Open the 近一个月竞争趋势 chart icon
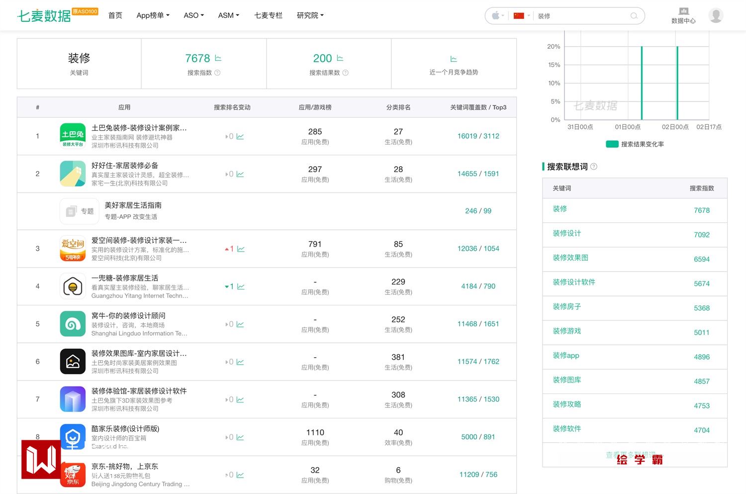This screenshot has width=746, height=494. pyautogui.click(x=454, y=59)
